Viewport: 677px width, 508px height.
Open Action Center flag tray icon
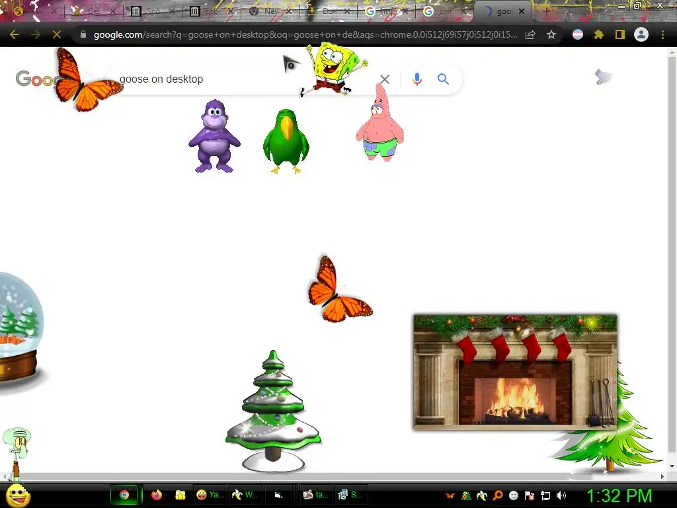530,496
